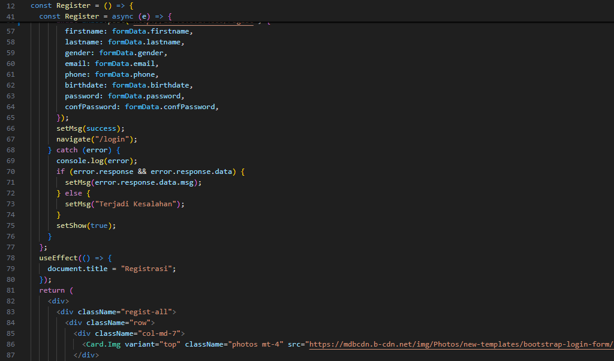
Task: Click the useEffect hook name
Action: [58, 258]
